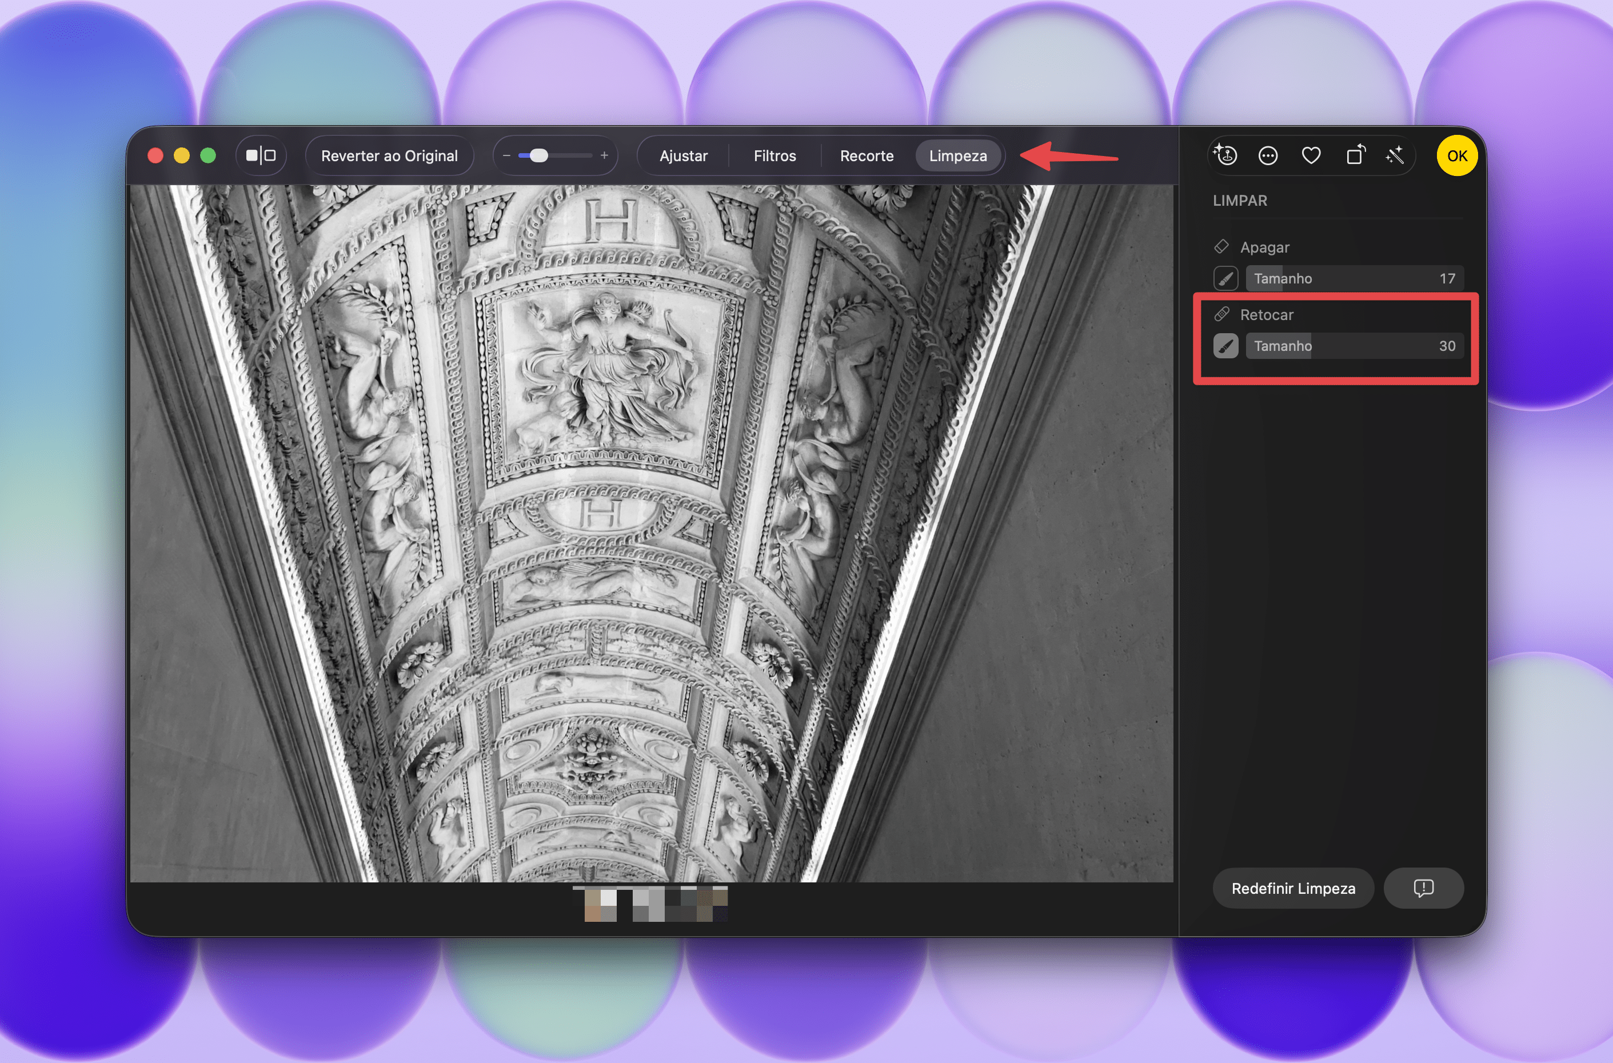The height and width of the screenshot is (1063, 1613).
Task: Mark the photo as favorite with the heart
Action: pos(1311,156)
